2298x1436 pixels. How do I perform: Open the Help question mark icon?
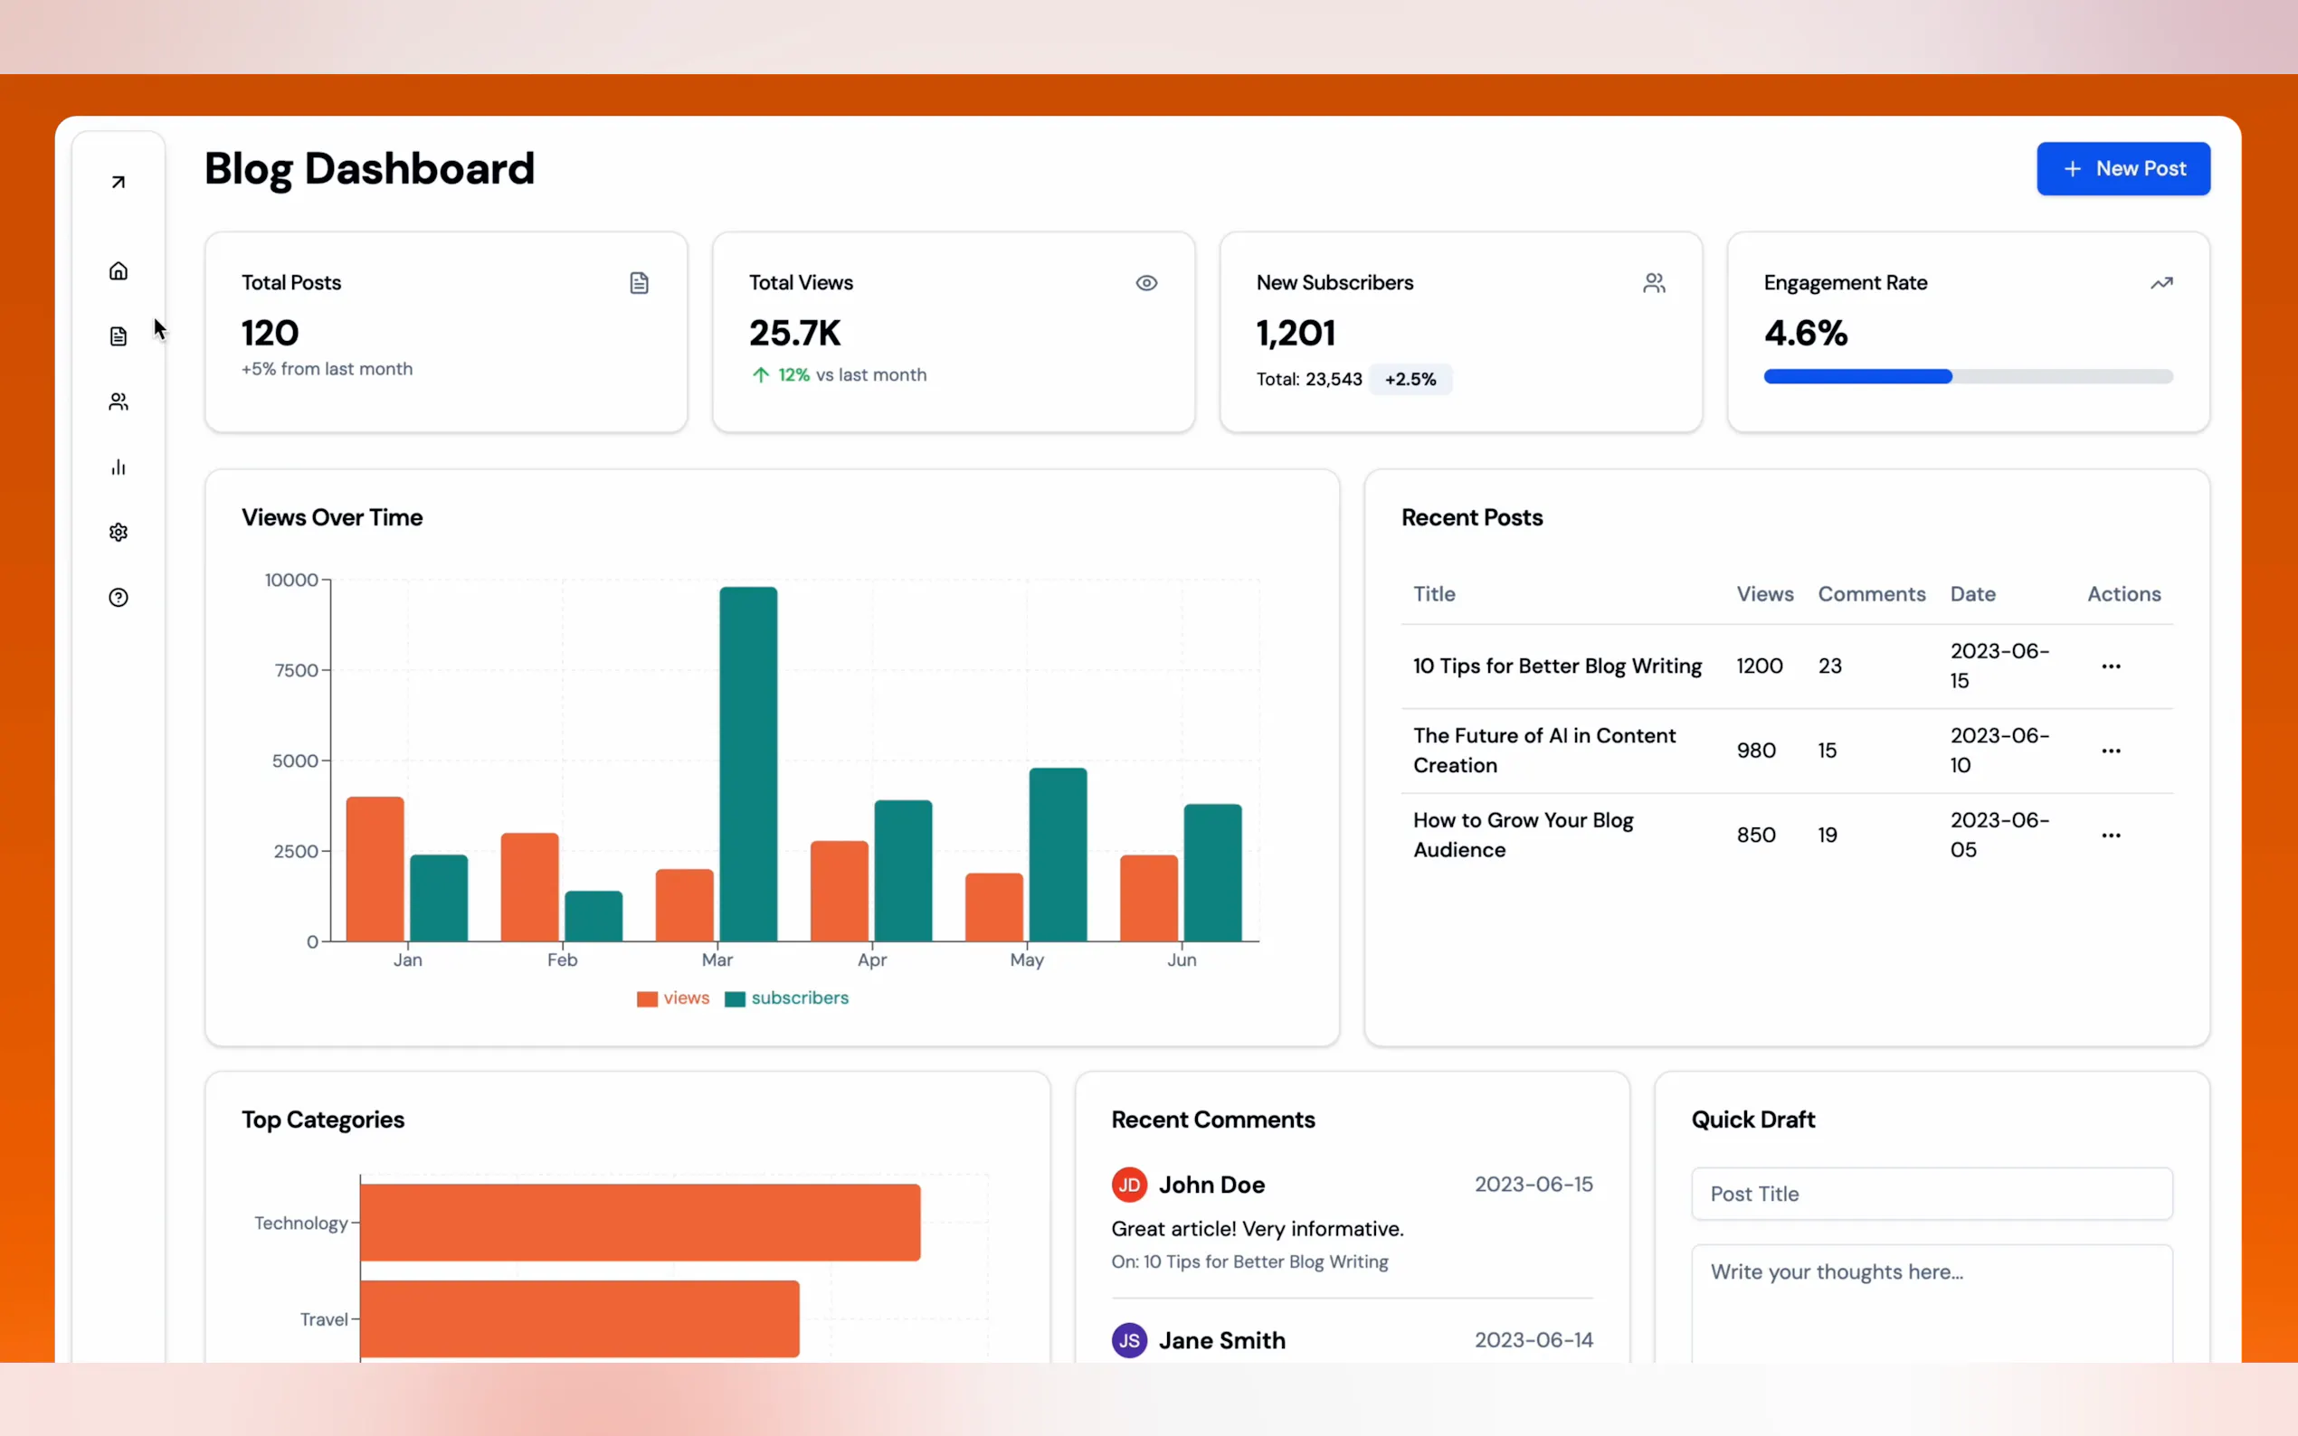pyautogui.click(x=118, y=598)
